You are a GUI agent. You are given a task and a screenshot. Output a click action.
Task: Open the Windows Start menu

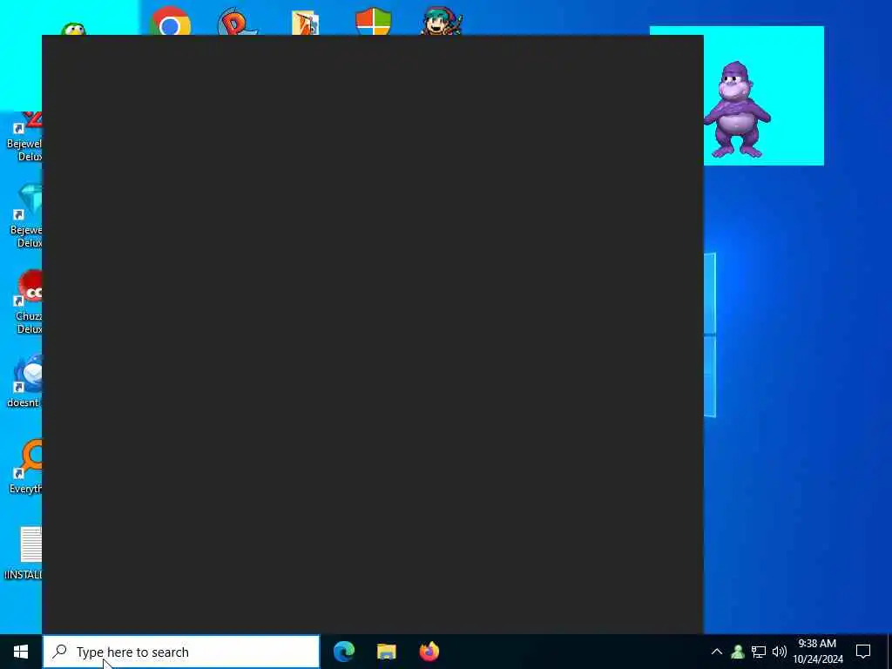tap(21, 652)
